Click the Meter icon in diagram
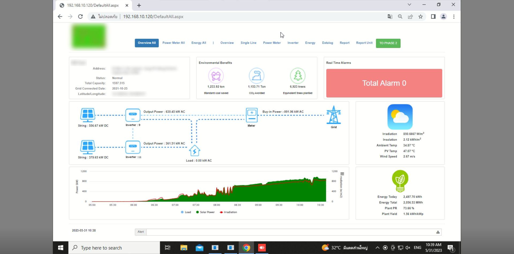The height and width of the screenshot is (254, 514). click(252, 115)
